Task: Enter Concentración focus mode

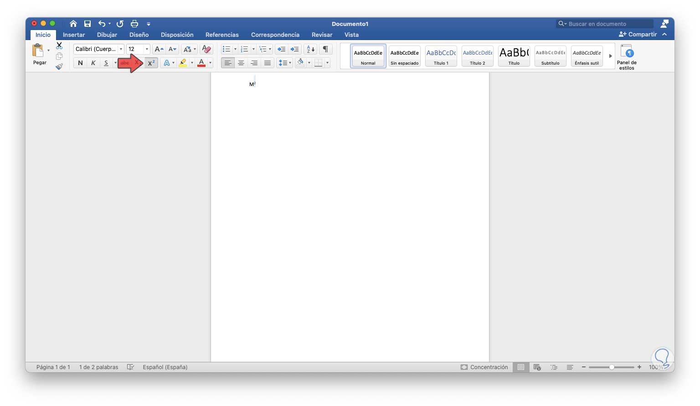Action: point(484,367)
